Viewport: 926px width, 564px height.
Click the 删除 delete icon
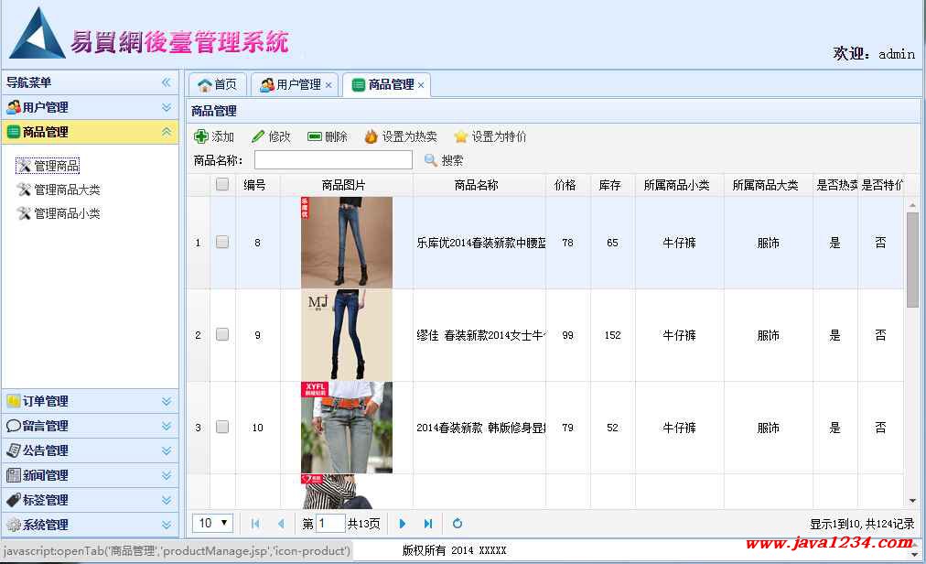point(315,136)
